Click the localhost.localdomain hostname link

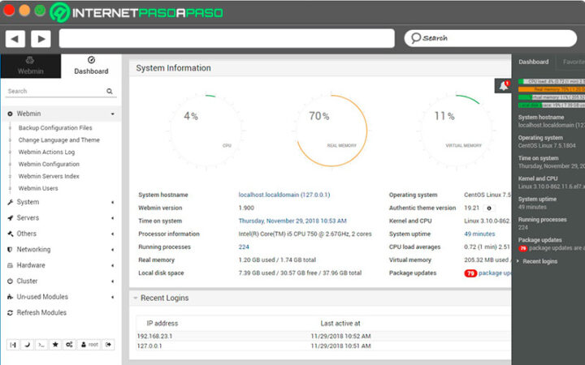point(284,195)
